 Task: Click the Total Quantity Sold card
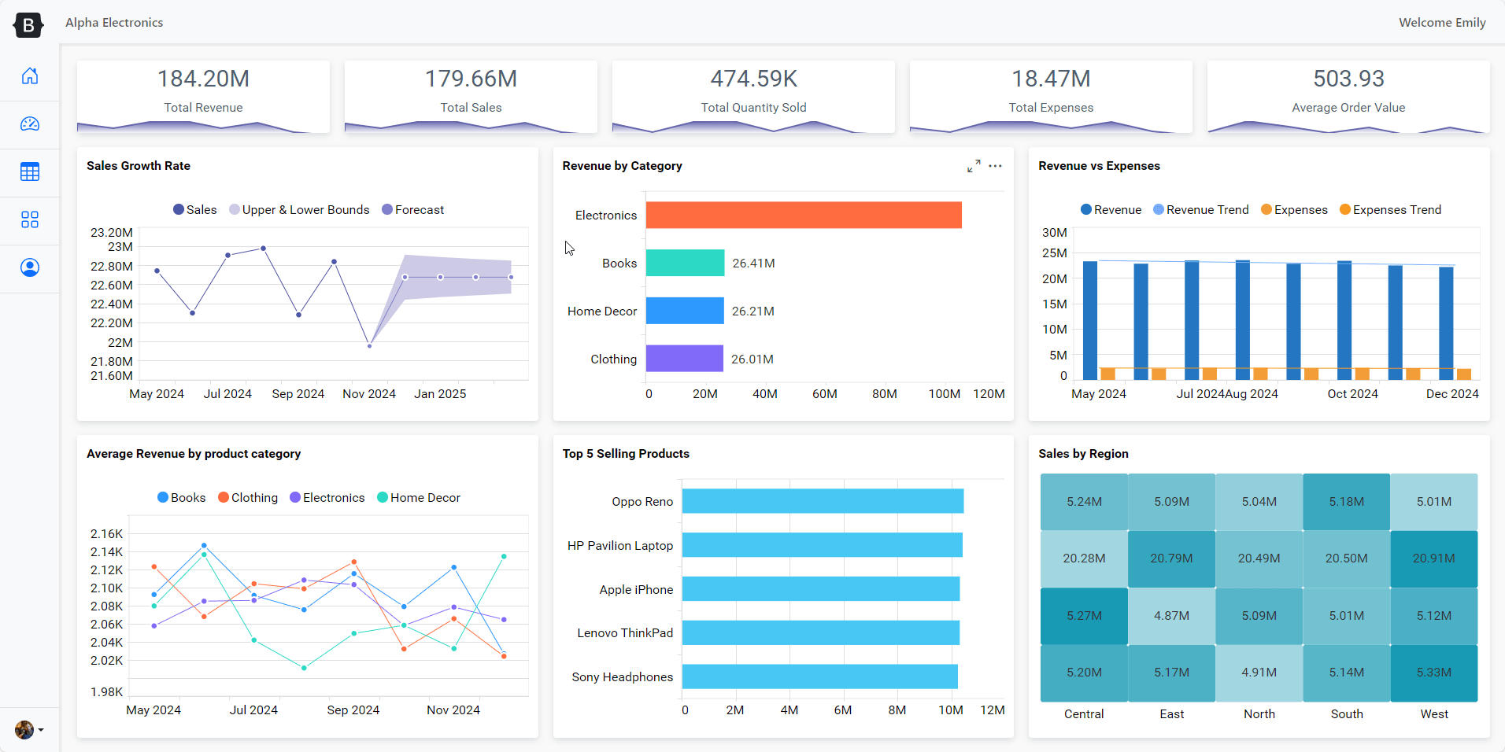(x=753, y=97)
